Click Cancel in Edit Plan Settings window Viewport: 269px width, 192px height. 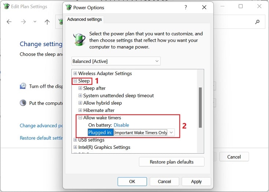click(x=234, y=157)
